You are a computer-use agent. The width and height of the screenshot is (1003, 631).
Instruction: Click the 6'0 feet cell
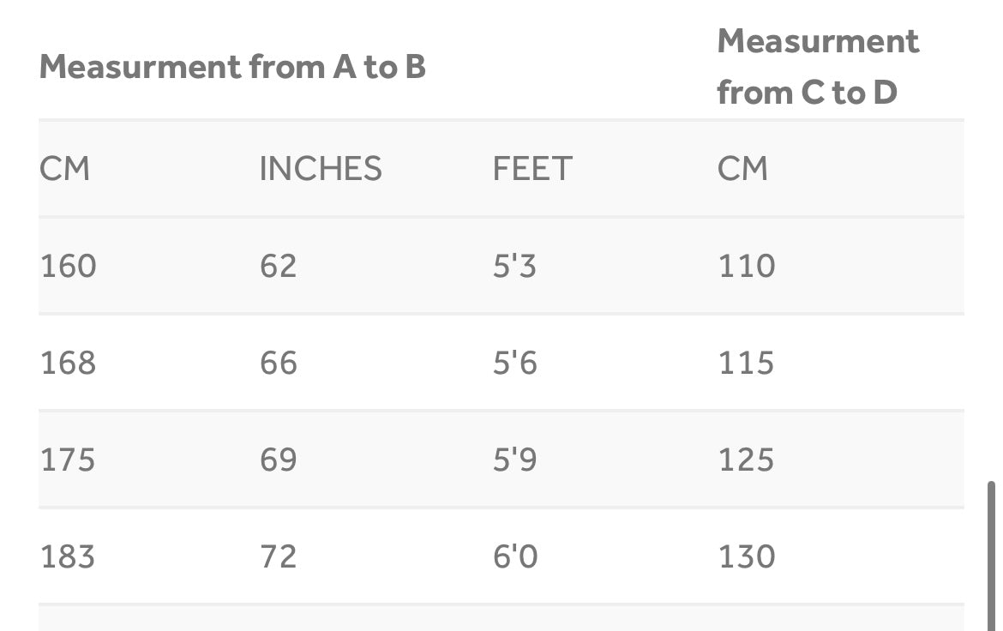pyautogui.click(x=514, y=556)
